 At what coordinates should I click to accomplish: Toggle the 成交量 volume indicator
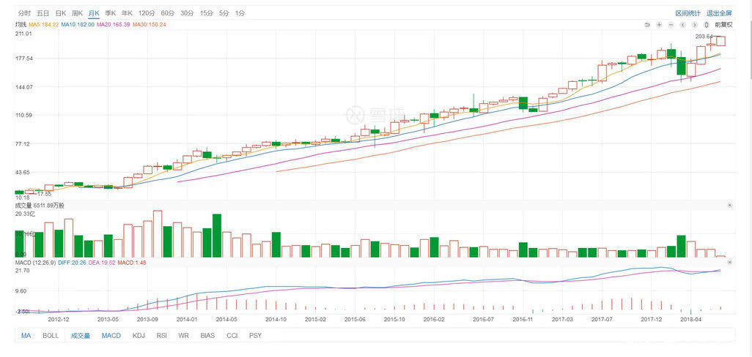pos(80,336)
